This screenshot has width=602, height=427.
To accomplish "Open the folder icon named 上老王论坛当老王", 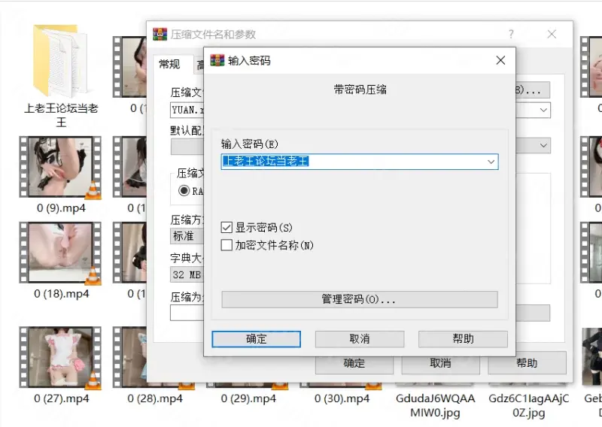I will point(61,61).
